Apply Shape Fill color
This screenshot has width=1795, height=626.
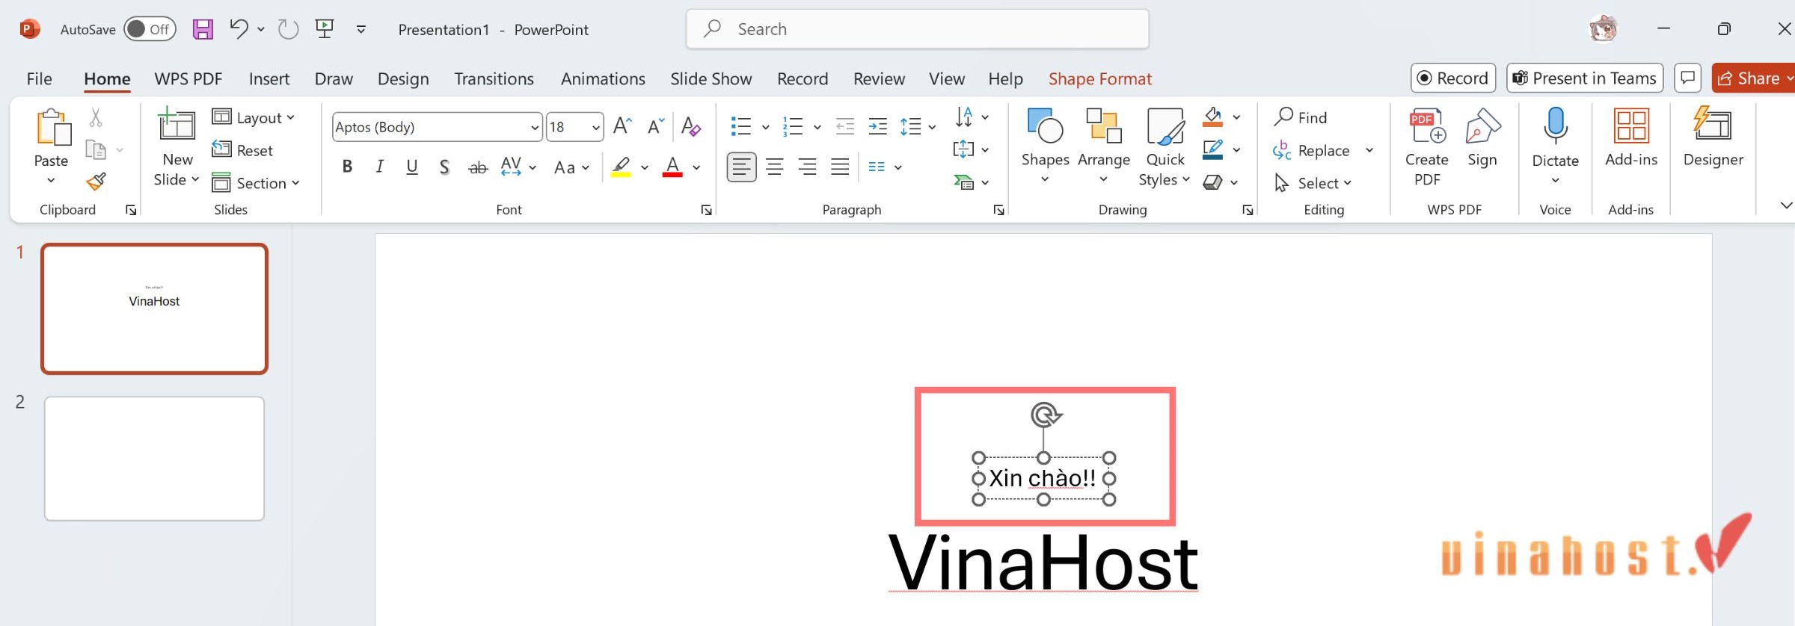[x=1212, y=117]
